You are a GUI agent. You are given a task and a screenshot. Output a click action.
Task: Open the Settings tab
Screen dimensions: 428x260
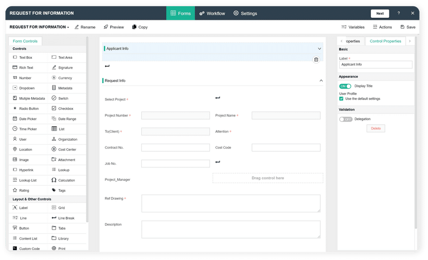pos(245,13)
